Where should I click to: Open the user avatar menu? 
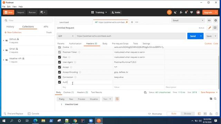(x=198, y=12)
